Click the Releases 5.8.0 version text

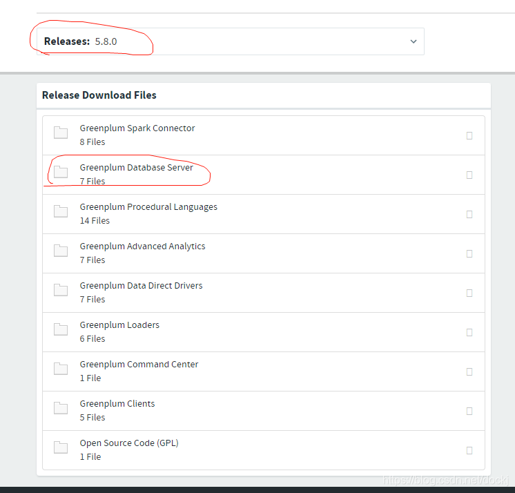pos(106,41)
